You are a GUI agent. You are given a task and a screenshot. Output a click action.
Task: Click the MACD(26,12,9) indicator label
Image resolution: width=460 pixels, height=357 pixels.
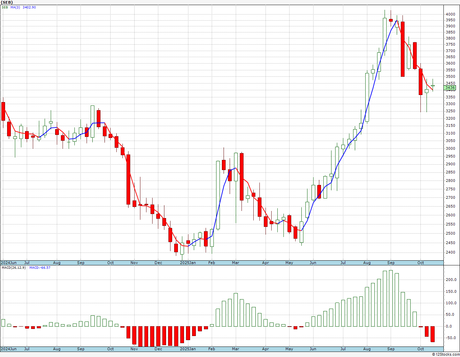[x=14, y=268]
